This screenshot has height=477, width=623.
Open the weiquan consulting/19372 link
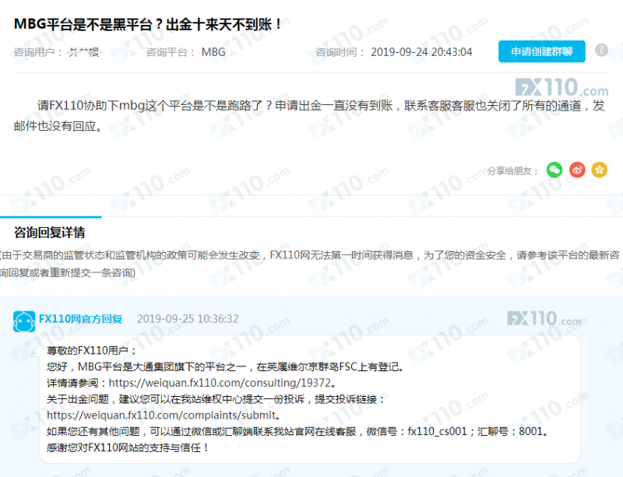click(221, 383)
